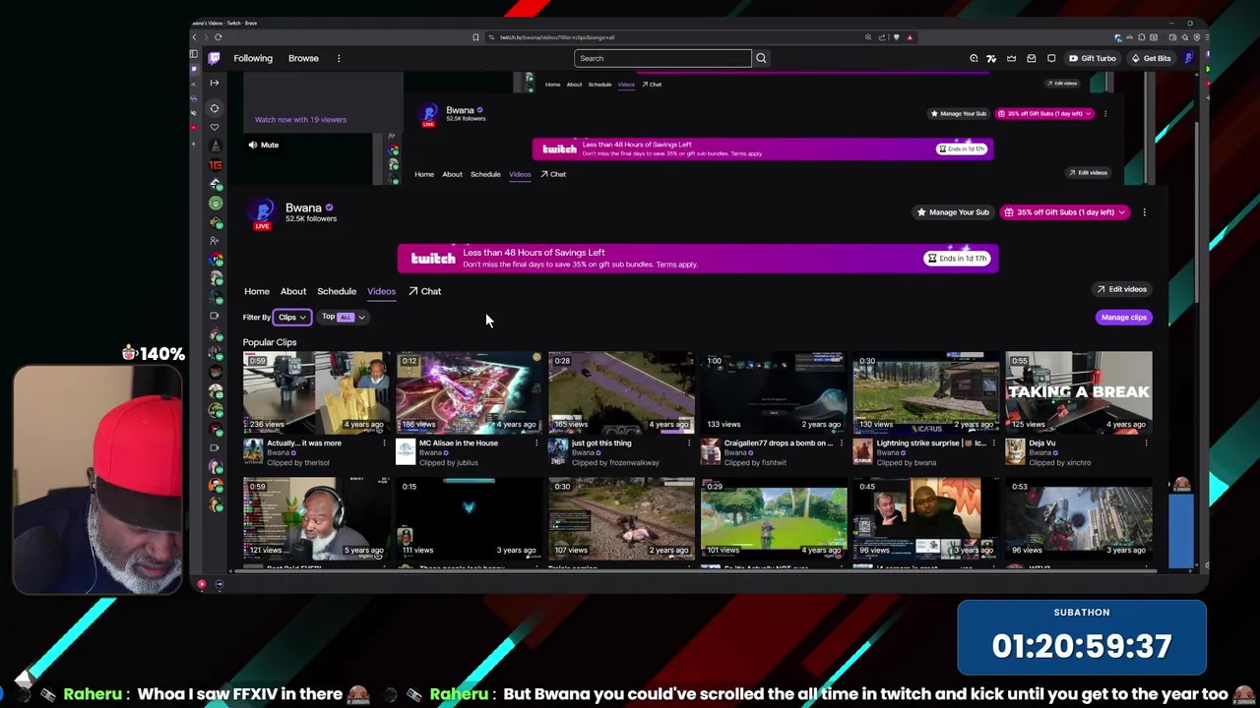Go to Following in the top nav

tap(253, 58)
